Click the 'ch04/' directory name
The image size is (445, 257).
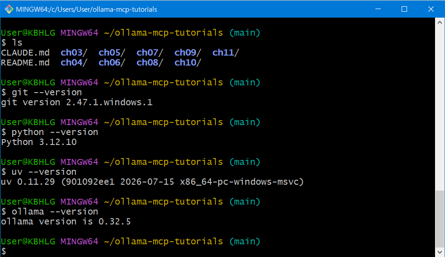pos(74,62)
